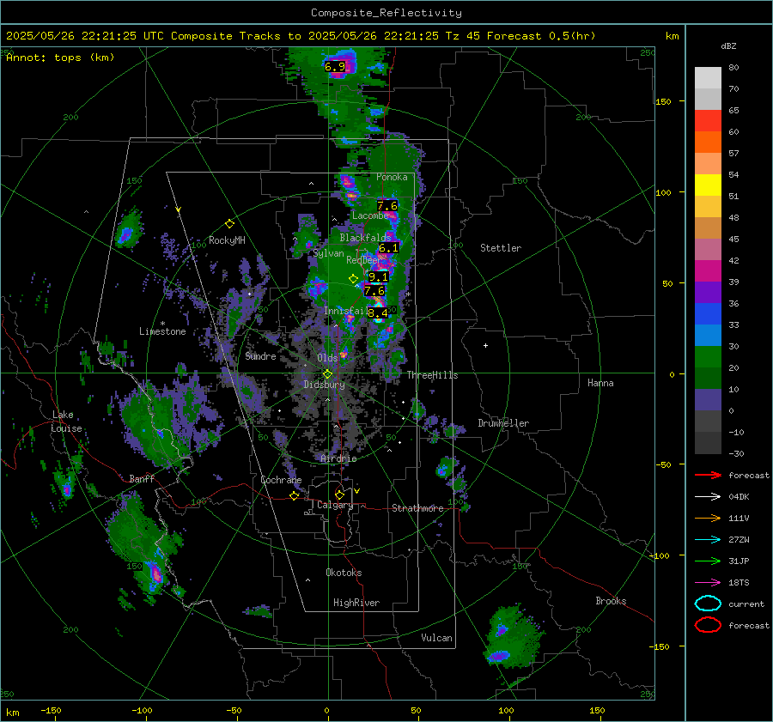Click the Brooks city label
Image resolution: width=773 pixels, height=722 pixels.
point(611,601)
